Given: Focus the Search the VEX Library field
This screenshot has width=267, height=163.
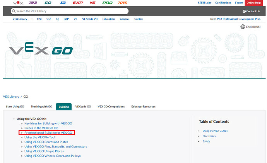Looking at the screenshot, I should coord(70,11).
